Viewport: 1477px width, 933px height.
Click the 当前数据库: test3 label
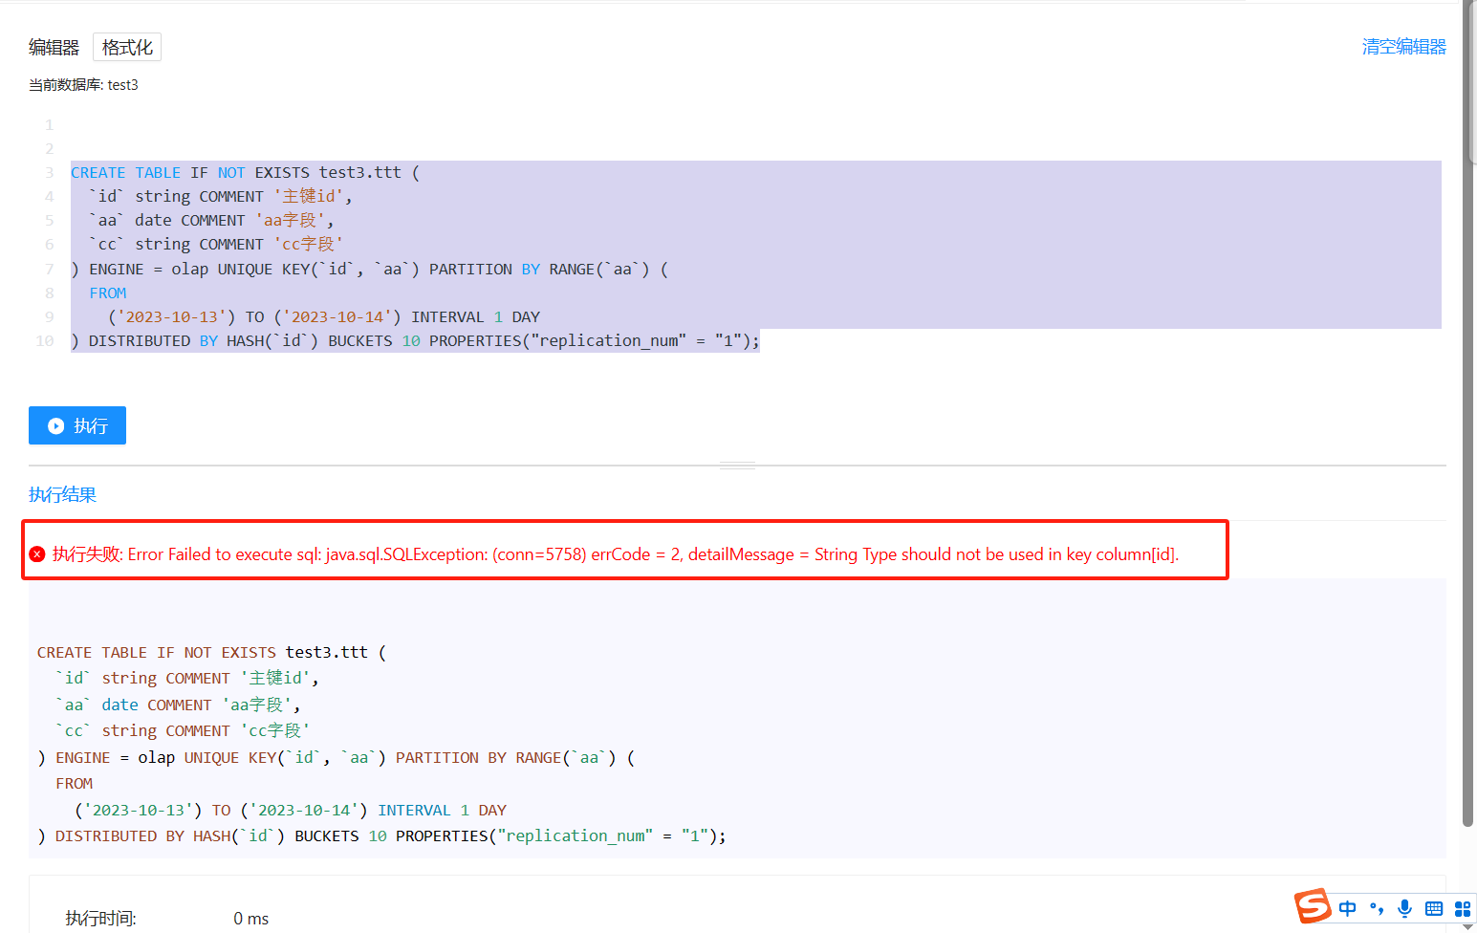83,85
